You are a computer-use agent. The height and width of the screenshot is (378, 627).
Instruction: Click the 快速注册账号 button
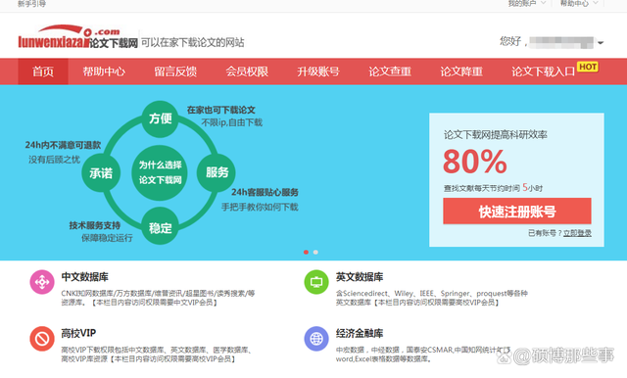(x=517, y=211)
